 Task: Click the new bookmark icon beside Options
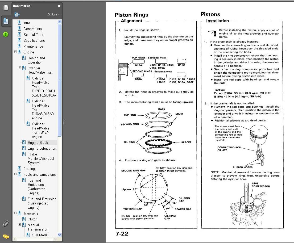[x=17, y=14]
